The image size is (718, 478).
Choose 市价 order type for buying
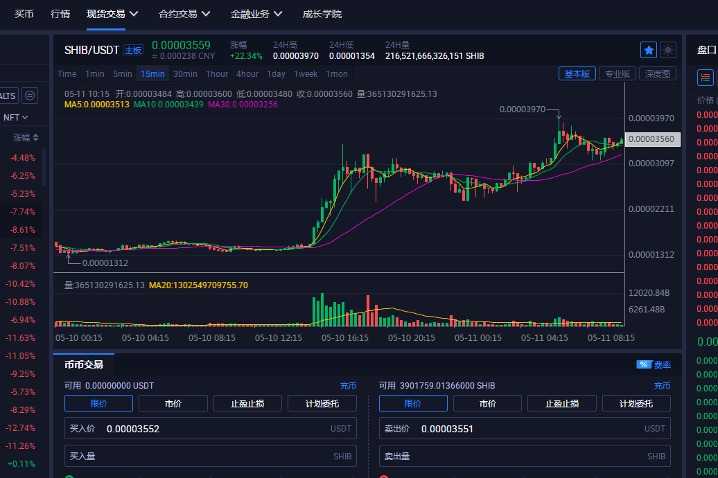coord(173,403)
